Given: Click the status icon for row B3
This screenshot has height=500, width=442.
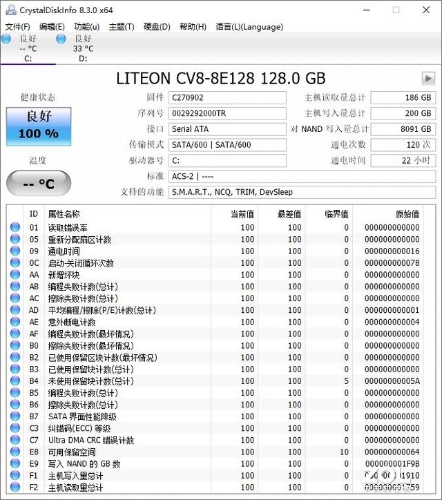Looking at the screenshot, I should coord(15,369).
